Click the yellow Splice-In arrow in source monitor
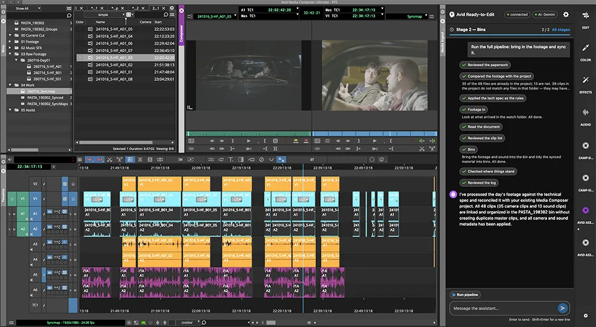Screen dimensions: 596x327 click(x=296, y=141)
